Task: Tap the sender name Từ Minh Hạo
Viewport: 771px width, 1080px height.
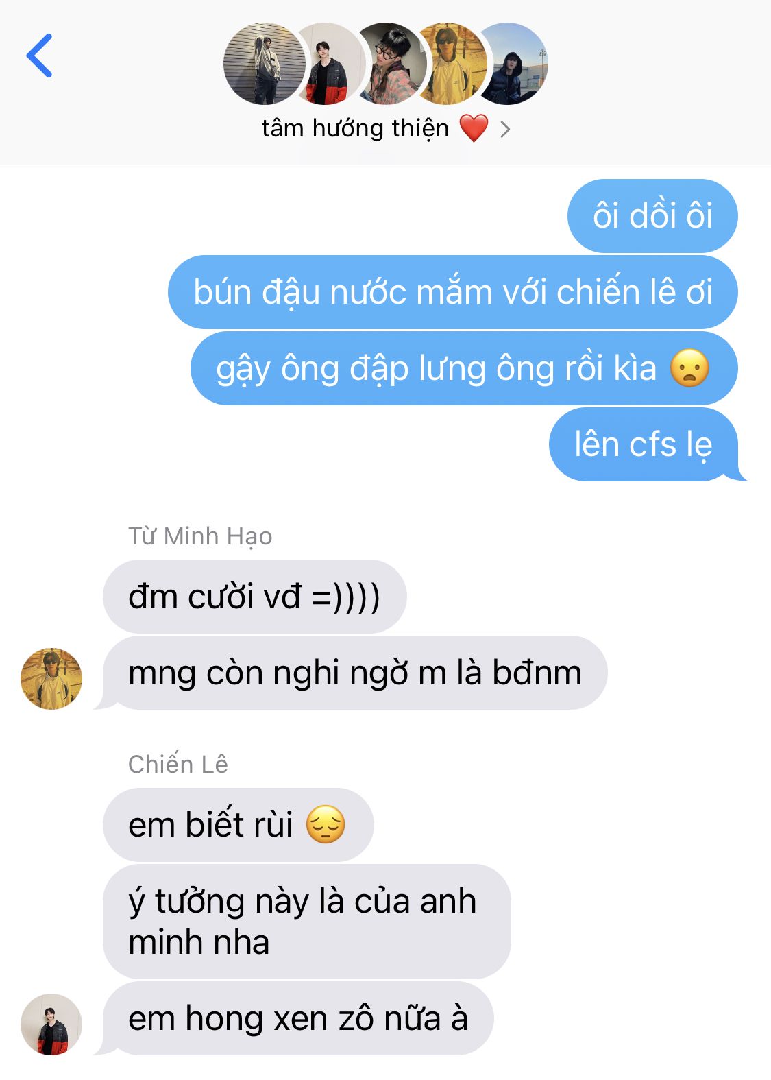Action: [x=200, y=536]
